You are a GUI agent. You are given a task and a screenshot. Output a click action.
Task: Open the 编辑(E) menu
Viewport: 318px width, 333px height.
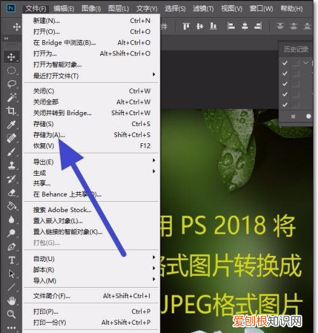pyautogui.click(x=64, y=9)
